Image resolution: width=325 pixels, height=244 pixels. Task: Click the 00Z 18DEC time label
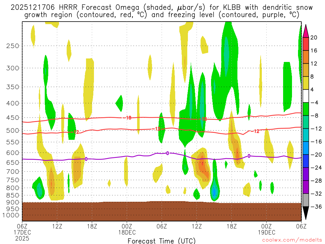click(x=127, y=229)
